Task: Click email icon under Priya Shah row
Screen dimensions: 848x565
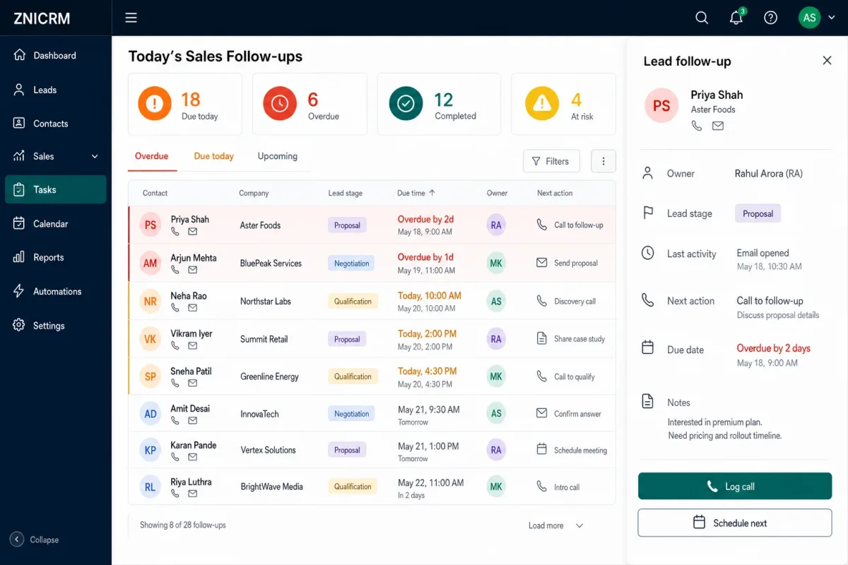Action: click(192, 231)
